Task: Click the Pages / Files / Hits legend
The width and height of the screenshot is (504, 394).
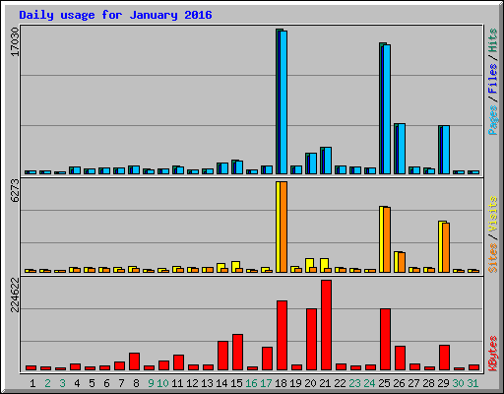Action: pos(493,82)
